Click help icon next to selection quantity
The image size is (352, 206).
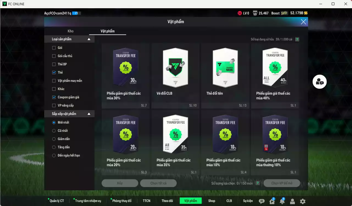point(257,183)
